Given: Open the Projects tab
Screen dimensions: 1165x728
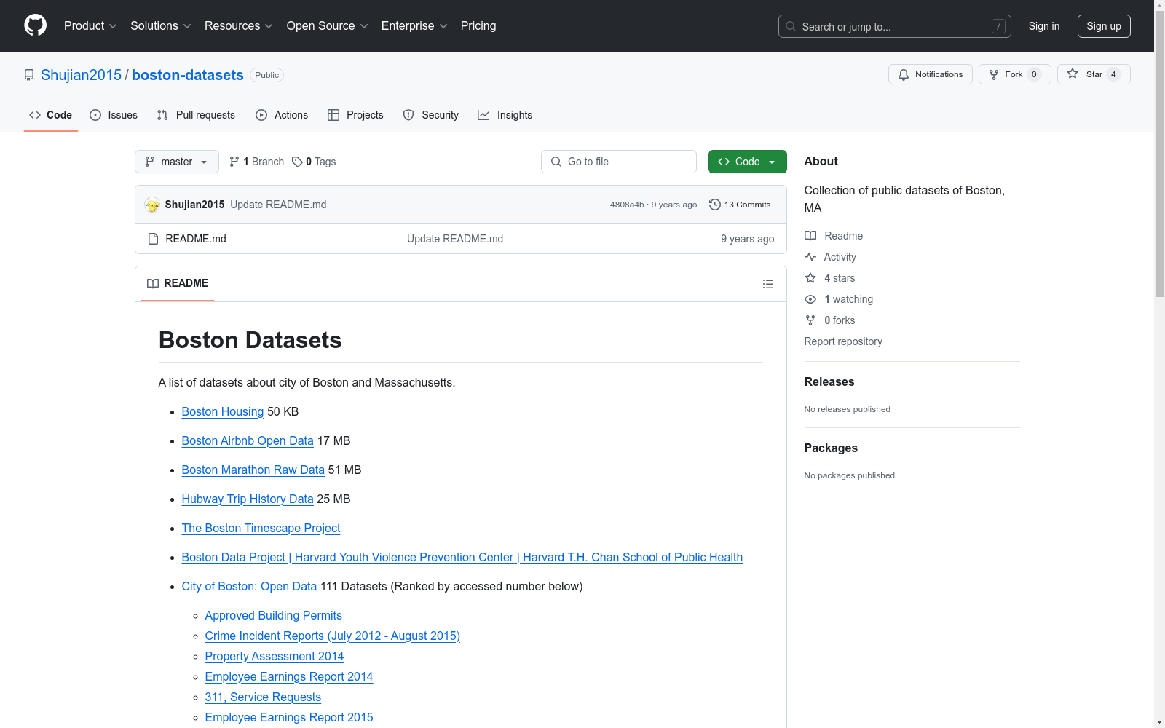Looking at the screenshot, I should click(x=355, y=115).
